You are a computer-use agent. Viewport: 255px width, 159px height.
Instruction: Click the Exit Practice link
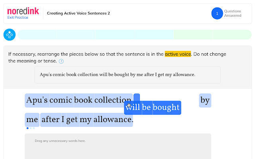(x=17, y=18)
